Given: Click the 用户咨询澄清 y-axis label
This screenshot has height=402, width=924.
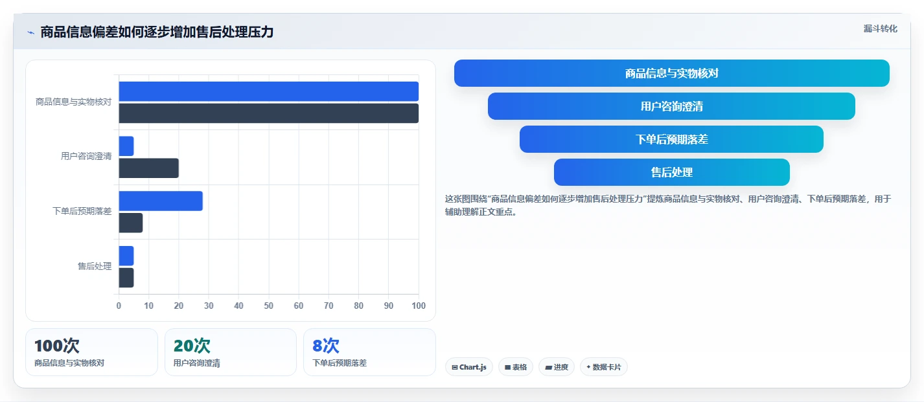Looking at the screenshot, I should (86, 157).
